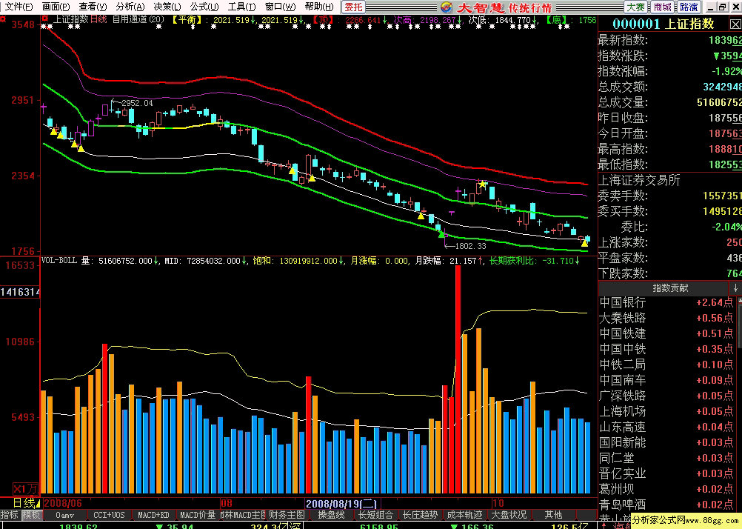742x529 pixels.
Task: Switch to the 大盘状况 tab
Action: pos(509,515)
